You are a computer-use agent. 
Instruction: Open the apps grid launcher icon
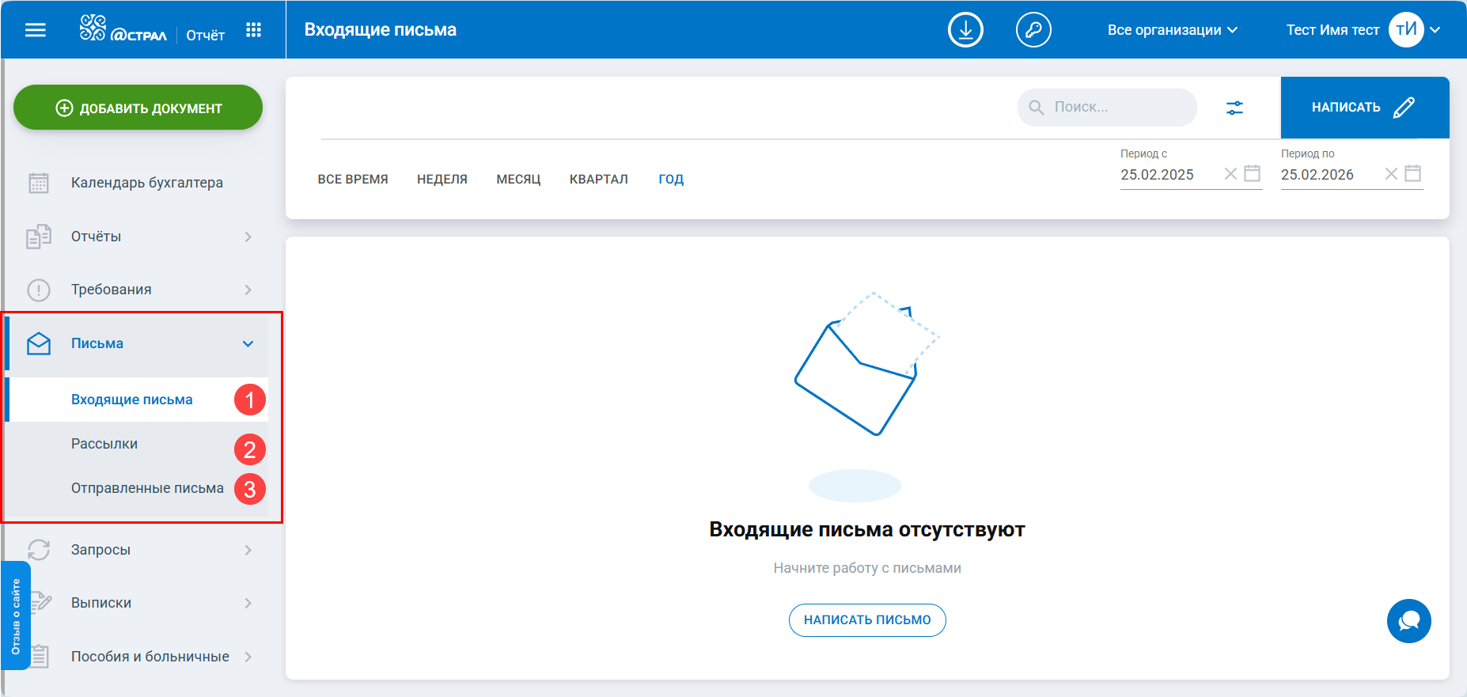[253, 30]
